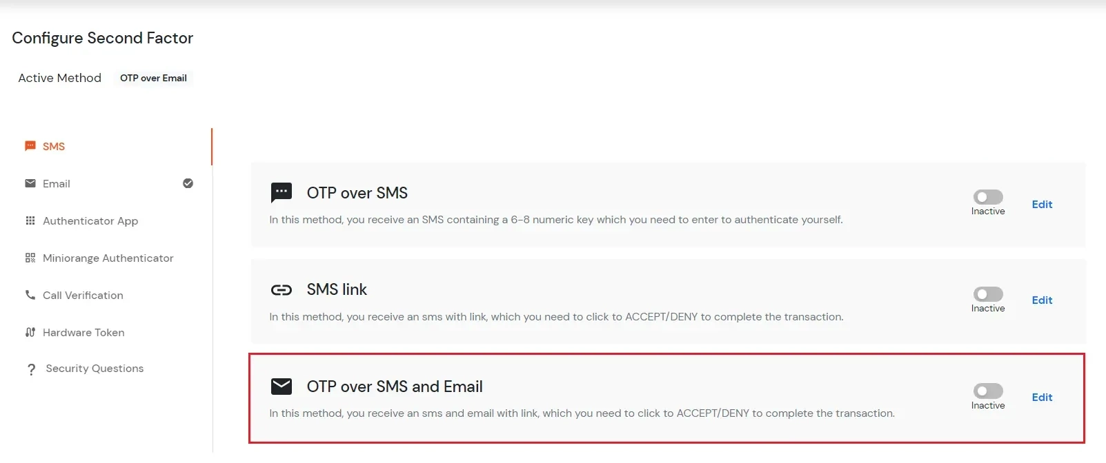Image resolution: width=1106 pixels, height=463 pixels.
Task: Activate the SMS link toggle
Action: [988, 294]
